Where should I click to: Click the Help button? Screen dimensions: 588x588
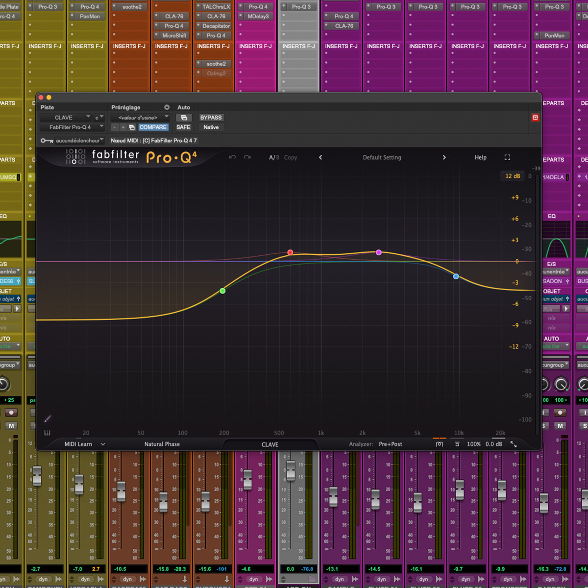click(481, 157)
